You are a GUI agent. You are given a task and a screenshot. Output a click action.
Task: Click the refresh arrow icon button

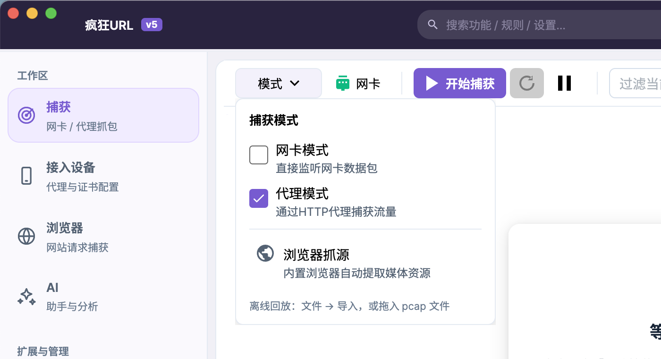tap(527, 83)
